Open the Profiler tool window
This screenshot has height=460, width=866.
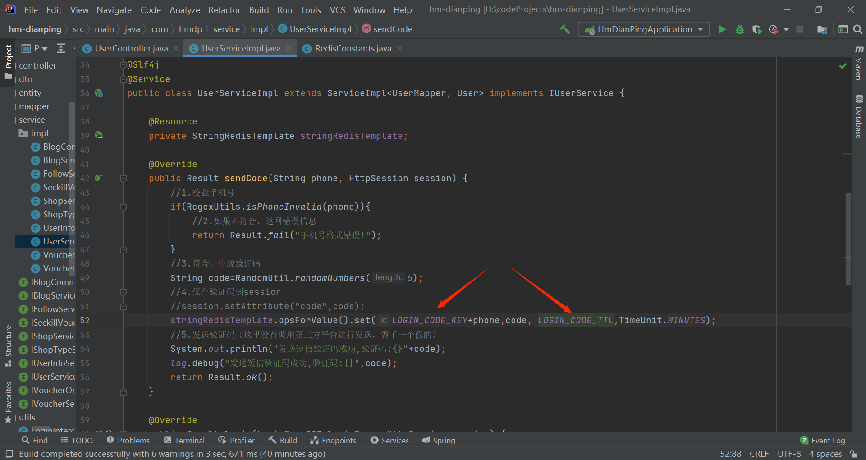coord(237,440)
